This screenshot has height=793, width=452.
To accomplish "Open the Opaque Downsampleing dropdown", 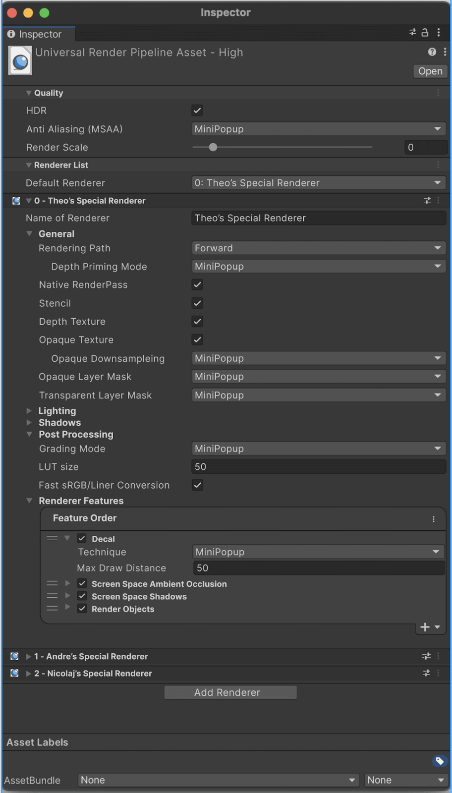I will 319,358.
